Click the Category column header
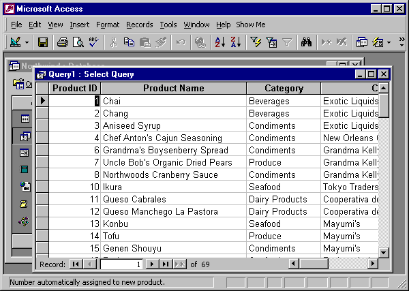409x291 pixels. pyautogui.click(x=284, y=89)
